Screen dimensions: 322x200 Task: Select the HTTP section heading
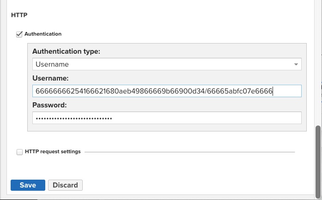(x=18, y=15)
